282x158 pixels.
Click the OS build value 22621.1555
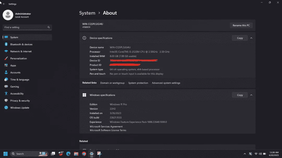[x=116, y=117]
